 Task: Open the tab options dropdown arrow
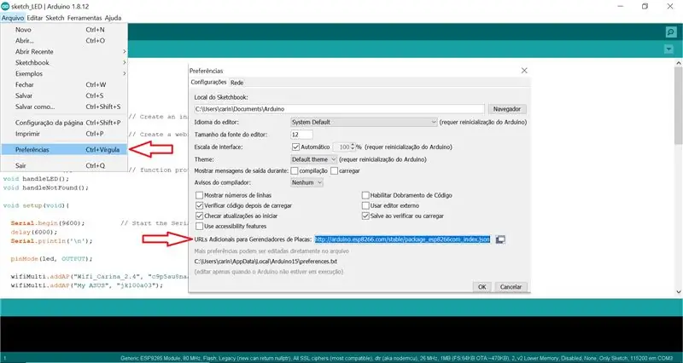click(669, 49)
